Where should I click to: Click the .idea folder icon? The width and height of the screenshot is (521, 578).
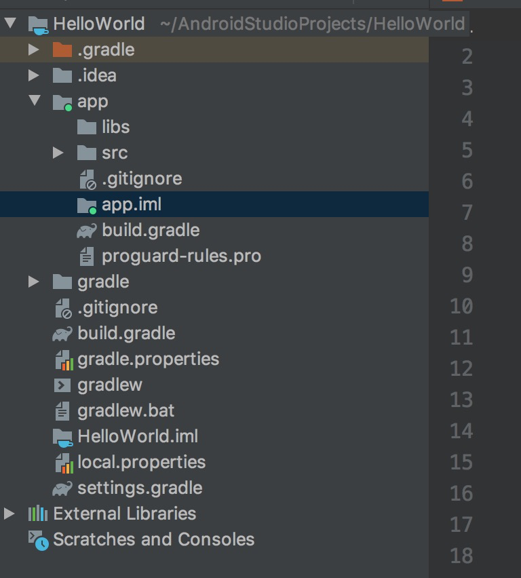(62, 75)
